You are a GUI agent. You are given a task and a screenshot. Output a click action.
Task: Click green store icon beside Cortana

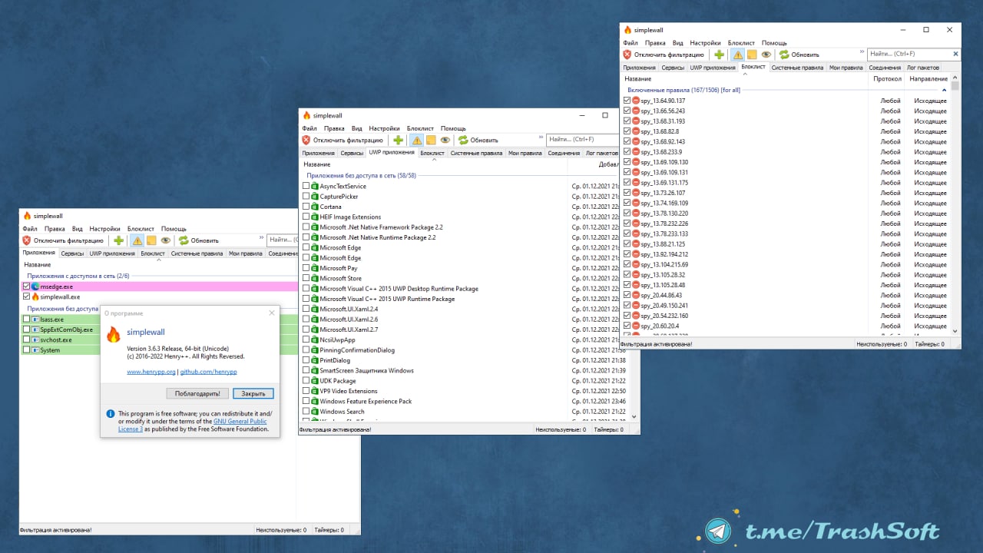click(315, 207)
